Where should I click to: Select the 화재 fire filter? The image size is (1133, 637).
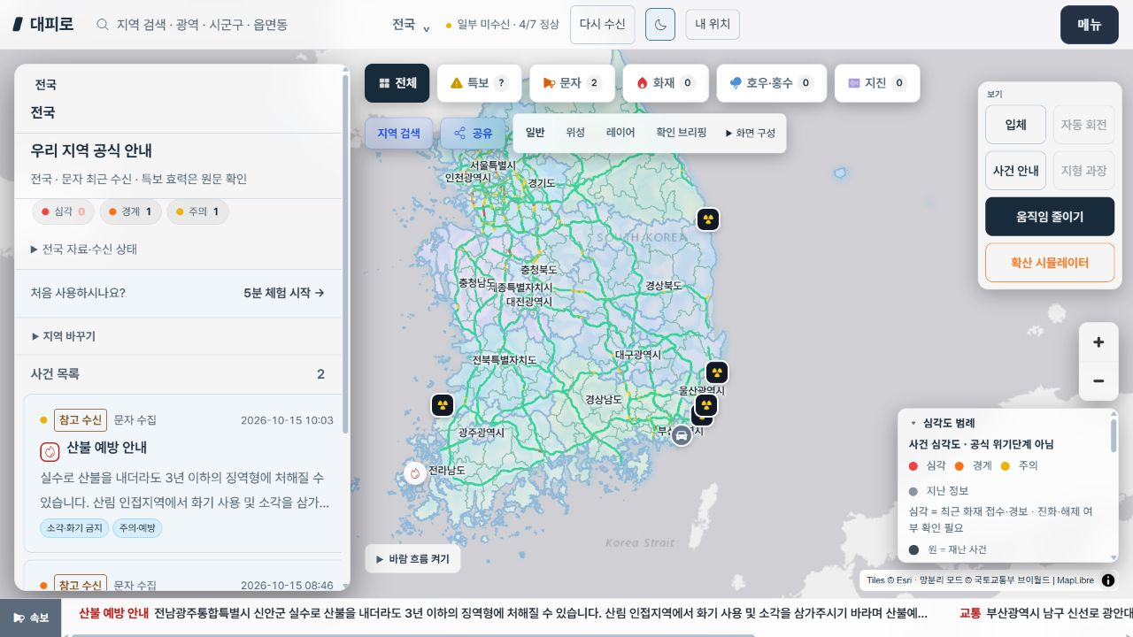[x=665, y=83]
